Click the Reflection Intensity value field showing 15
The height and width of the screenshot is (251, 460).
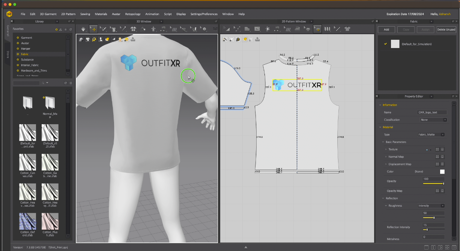(x=433, y=225)
